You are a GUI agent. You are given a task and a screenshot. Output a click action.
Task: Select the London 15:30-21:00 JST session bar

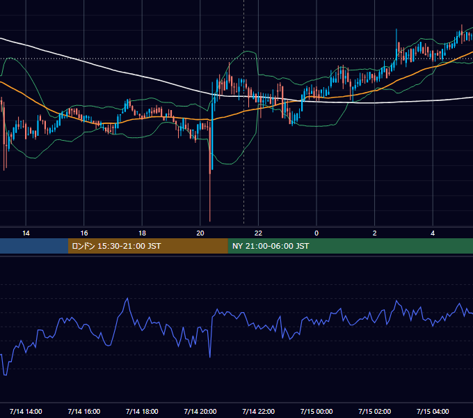pyautogui.click(x=147, y=246)
